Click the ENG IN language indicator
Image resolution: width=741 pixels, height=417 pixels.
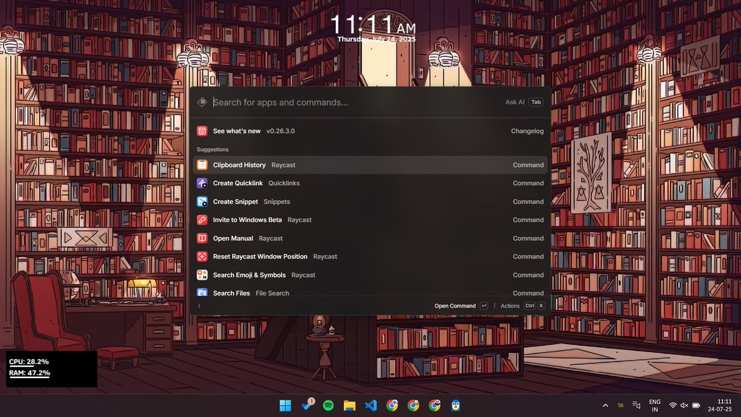(655, 405)
